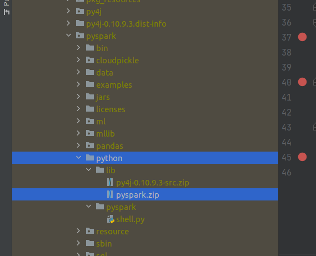Click the py4j-0.10.9.3-src.zip archive icon
The width and height of the screenshot is (316, 256).
[110, 182]
